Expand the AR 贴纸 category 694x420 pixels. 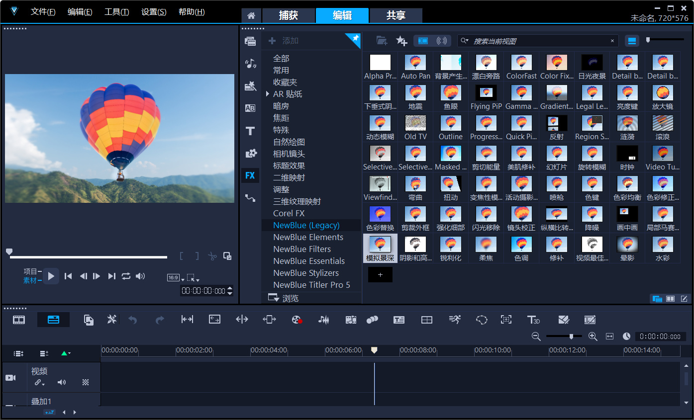pyautogui.click(x=268, y=94)
